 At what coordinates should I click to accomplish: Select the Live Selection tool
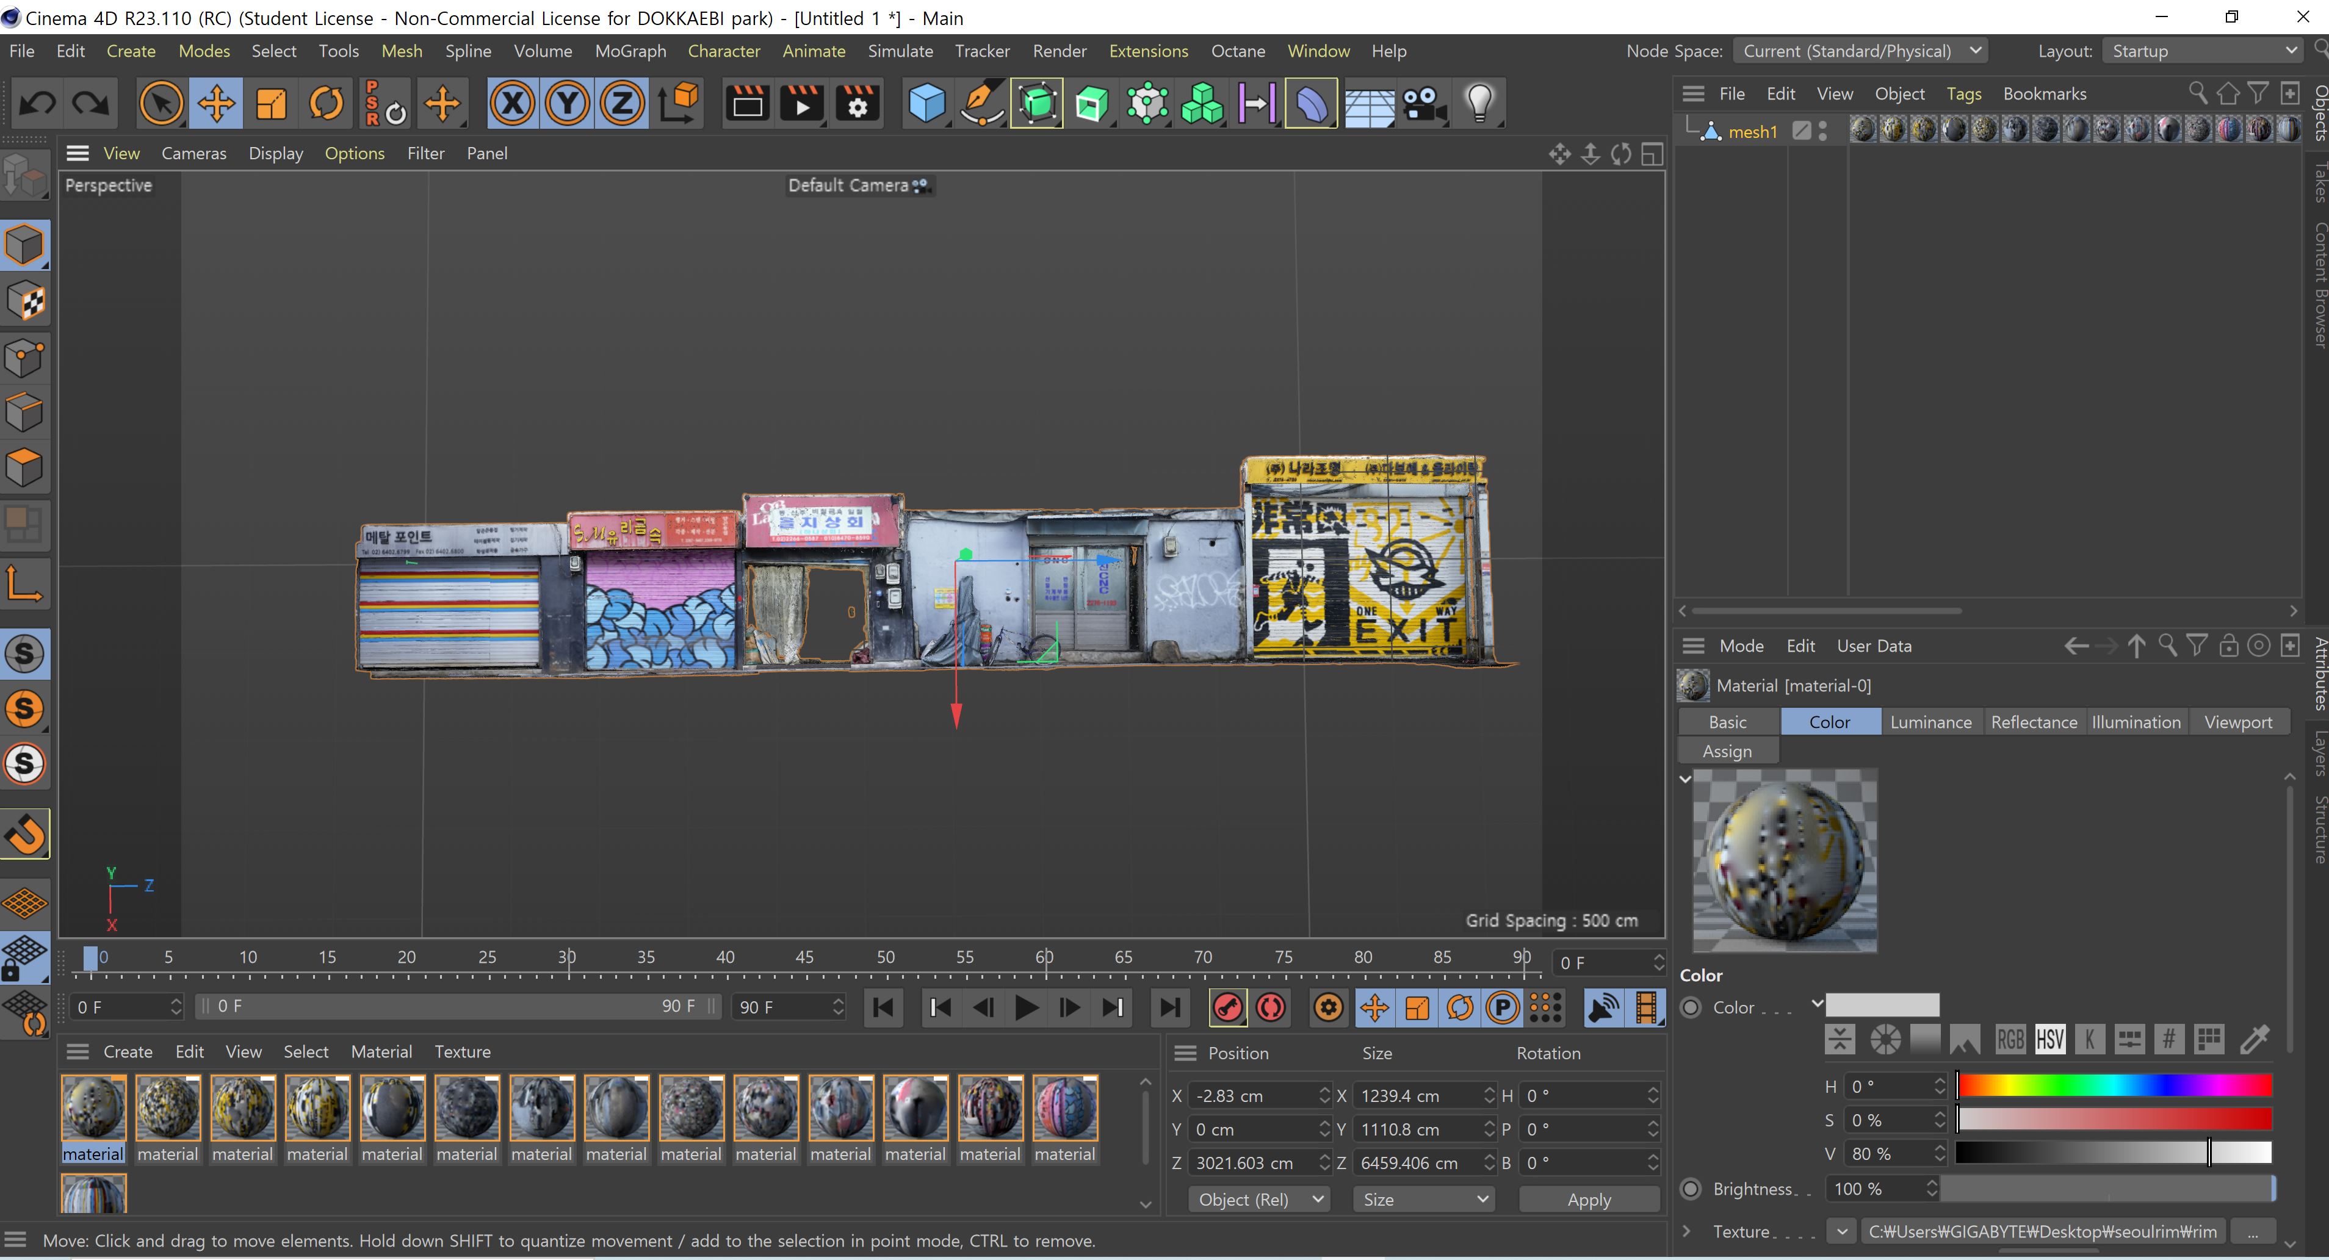161,103
